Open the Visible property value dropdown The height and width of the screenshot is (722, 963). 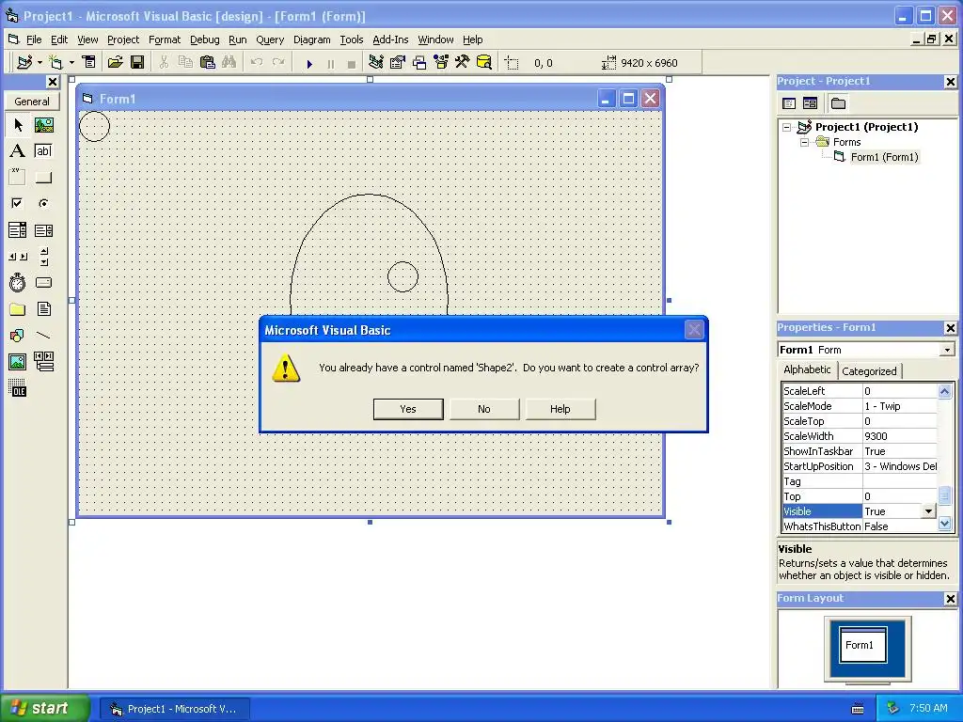click(928, 511)
